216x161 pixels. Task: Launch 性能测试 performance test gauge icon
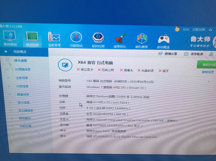coord(76,37)
